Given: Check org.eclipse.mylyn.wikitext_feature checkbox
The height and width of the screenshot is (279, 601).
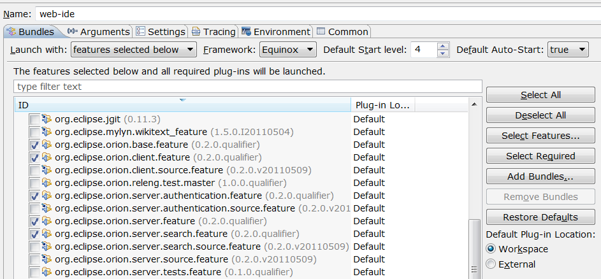Looking at the screenshot, I should point(34,132).
